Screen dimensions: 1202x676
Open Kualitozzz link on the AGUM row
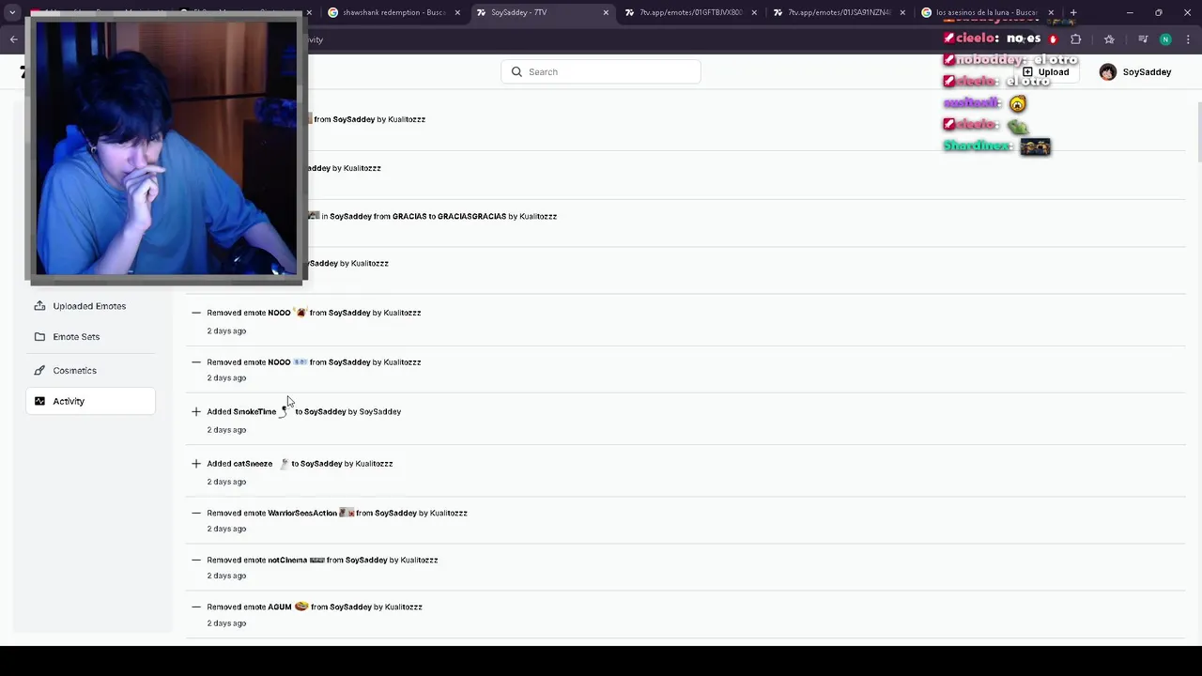coord(404,607)
